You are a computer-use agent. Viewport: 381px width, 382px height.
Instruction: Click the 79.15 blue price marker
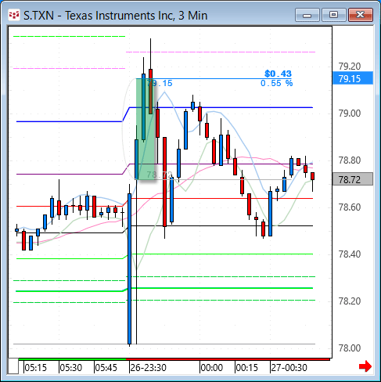(x=353, y=78)
